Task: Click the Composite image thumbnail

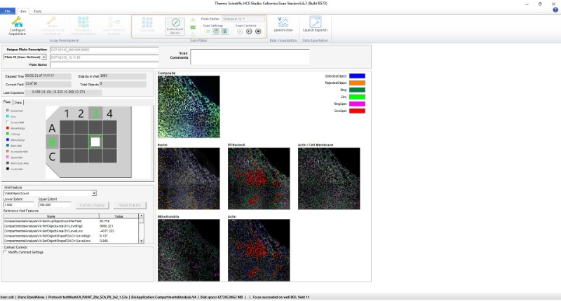Action: point(188,107)
